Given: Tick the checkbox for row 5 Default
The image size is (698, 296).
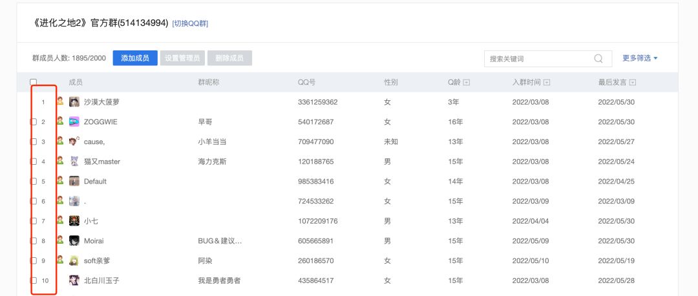Looking at the screenshot, I should (x=34, y=181).
